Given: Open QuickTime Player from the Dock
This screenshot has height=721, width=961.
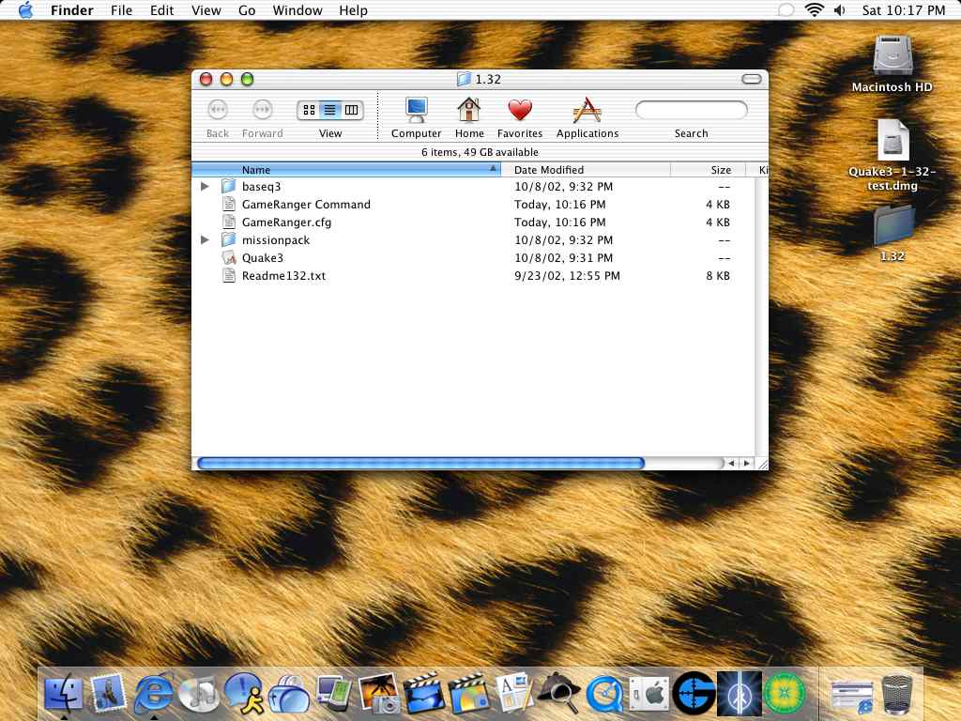Looking at the screenshot, I should 604,694.
